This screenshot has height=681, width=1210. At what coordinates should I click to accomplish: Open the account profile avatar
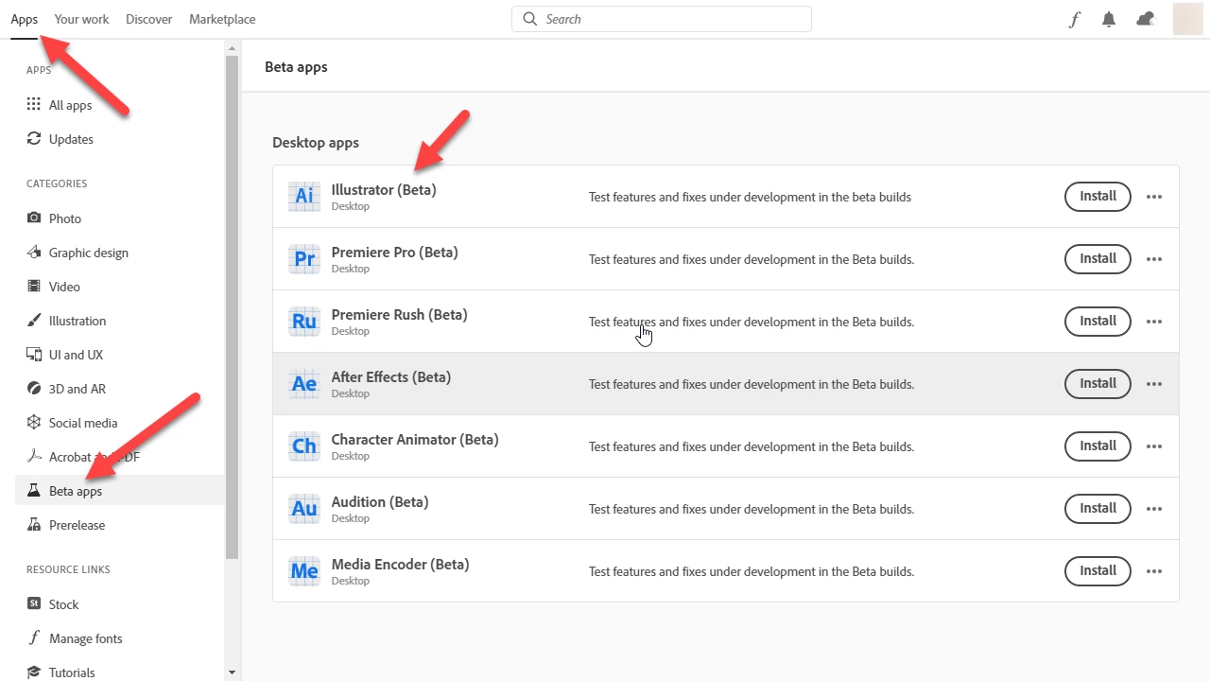click(x=1188, y=19)
